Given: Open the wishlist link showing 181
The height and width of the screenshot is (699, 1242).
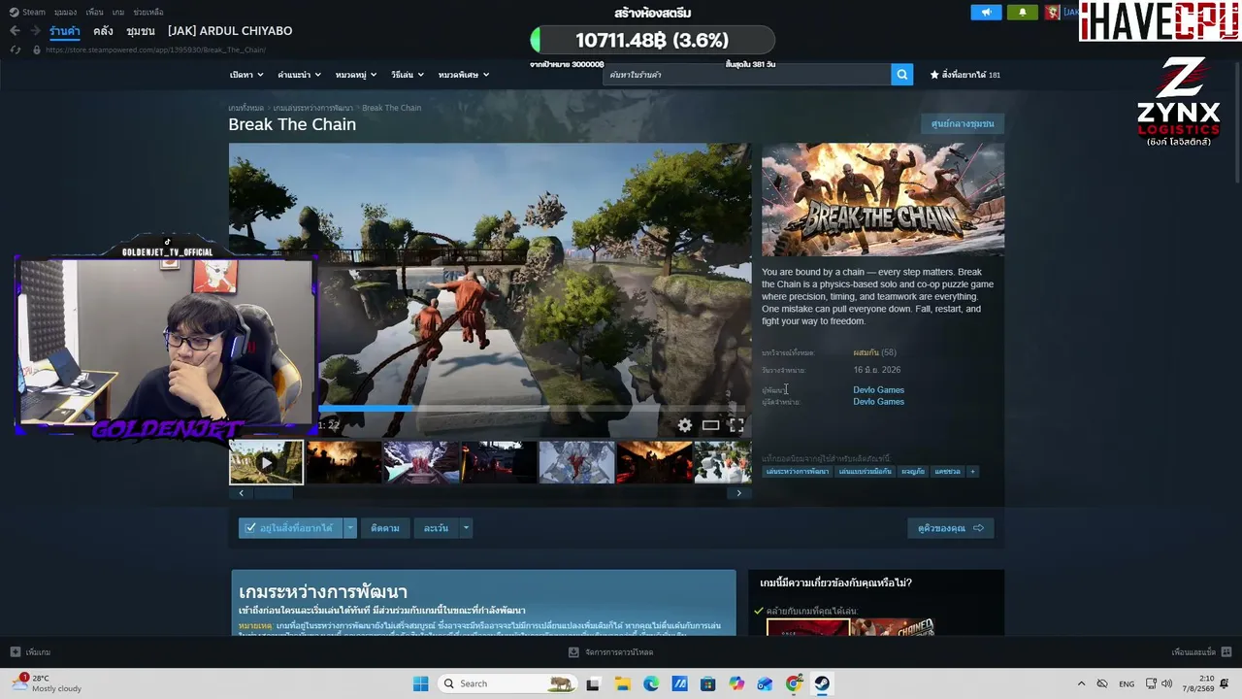Looking at the screenshot, I should [x=965, y=75].
